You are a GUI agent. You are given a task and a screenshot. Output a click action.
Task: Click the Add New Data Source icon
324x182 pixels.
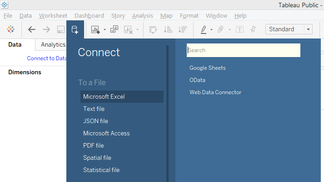click(75, 30)
